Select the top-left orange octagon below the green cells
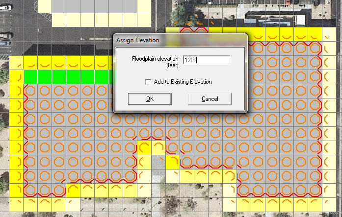The image size is (342, 217). point(30,91)
